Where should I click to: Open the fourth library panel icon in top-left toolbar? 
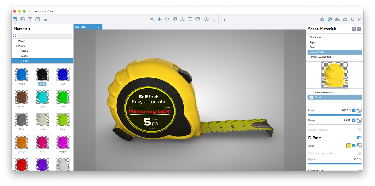click(38, 19)
